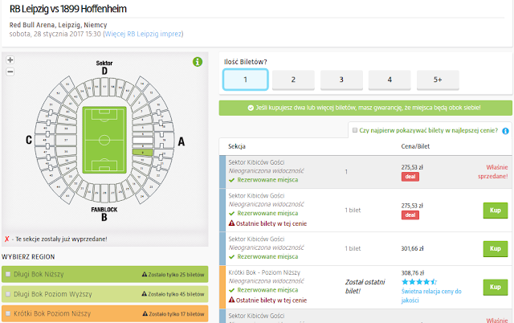Select the green highlighted section on stadium map
Viewport: 514px width, 323px height.
tap(144, 151)
